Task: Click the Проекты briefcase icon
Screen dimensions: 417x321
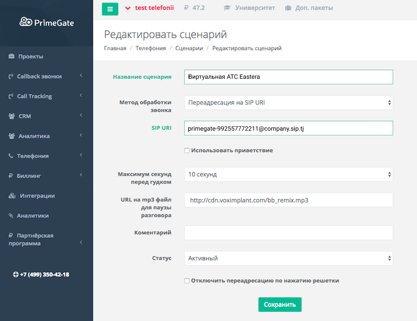Action: pos(11,57)
